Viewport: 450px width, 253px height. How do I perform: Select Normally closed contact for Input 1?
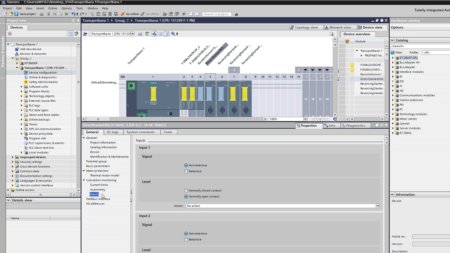[186, 191]
